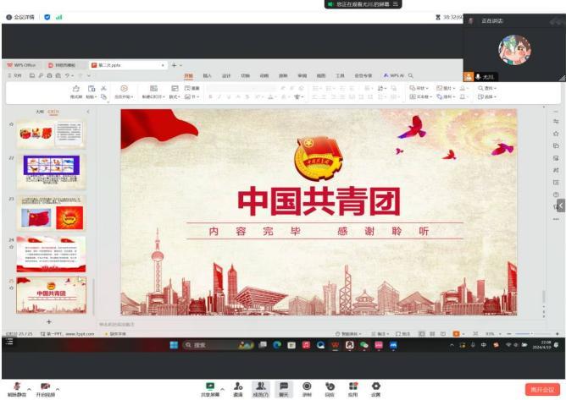Click the format painter tool
The width and height of the screenshot is (566, 400).
[x=75, y=91]
